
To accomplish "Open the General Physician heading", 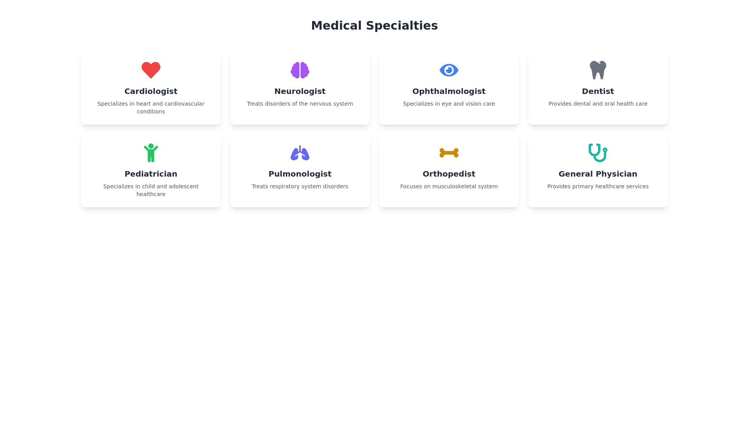I will tap(598, 174).
